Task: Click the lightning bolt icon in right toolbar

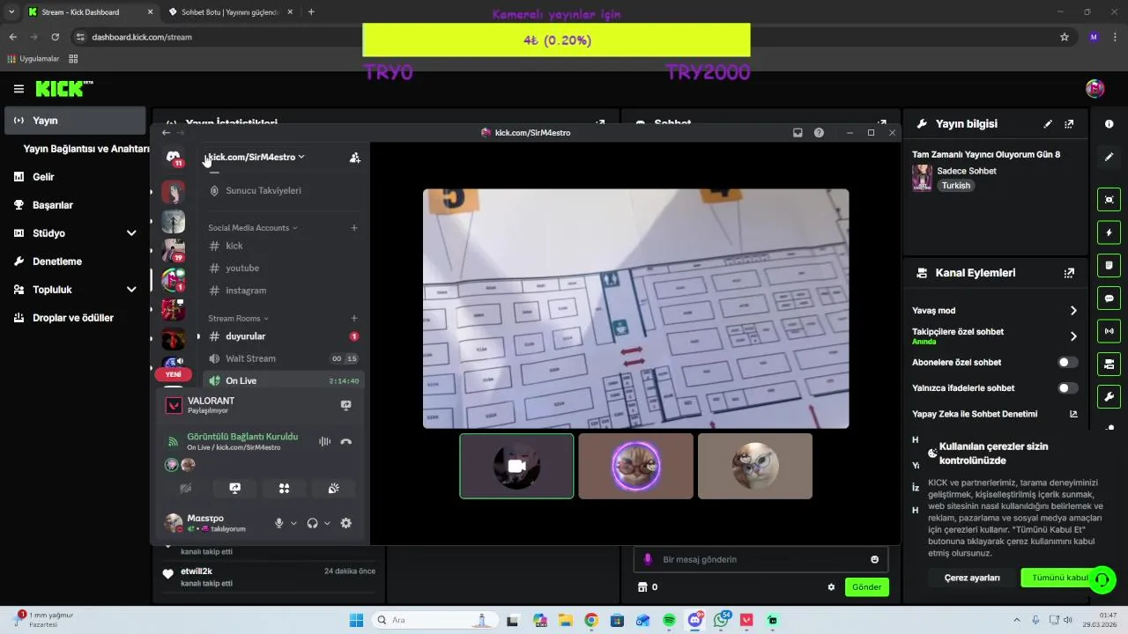Action: click(1109, 232)
